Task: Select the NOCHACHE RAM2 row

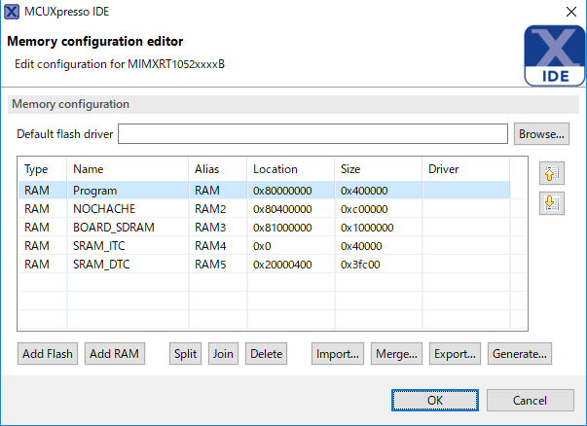Action: pos(103,209)
